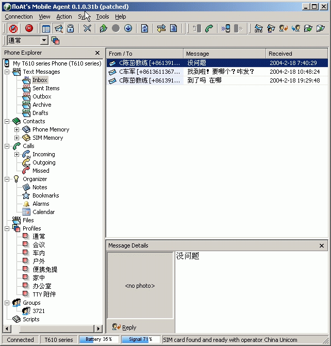Image resolution: width=331 pixels, height=346 pixels.
Task: Select message received 2004-2-18 19:29:48
Action: (x=217, y=80)
